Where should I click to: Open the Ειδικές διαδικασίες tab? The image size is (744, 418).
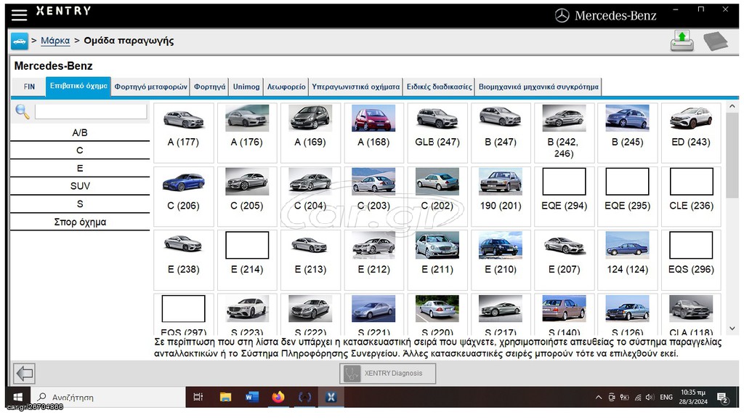point(440,87)
